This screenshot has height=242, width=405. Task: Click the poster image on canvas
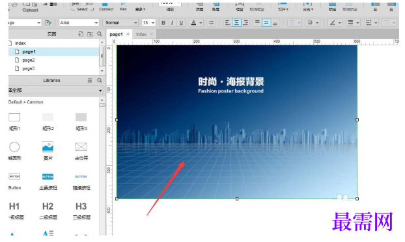(237, 122)
